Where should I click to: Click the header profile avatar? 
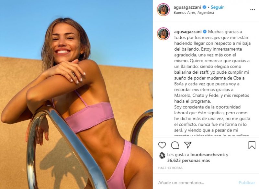pyautogui.click(x=163, y=10)
